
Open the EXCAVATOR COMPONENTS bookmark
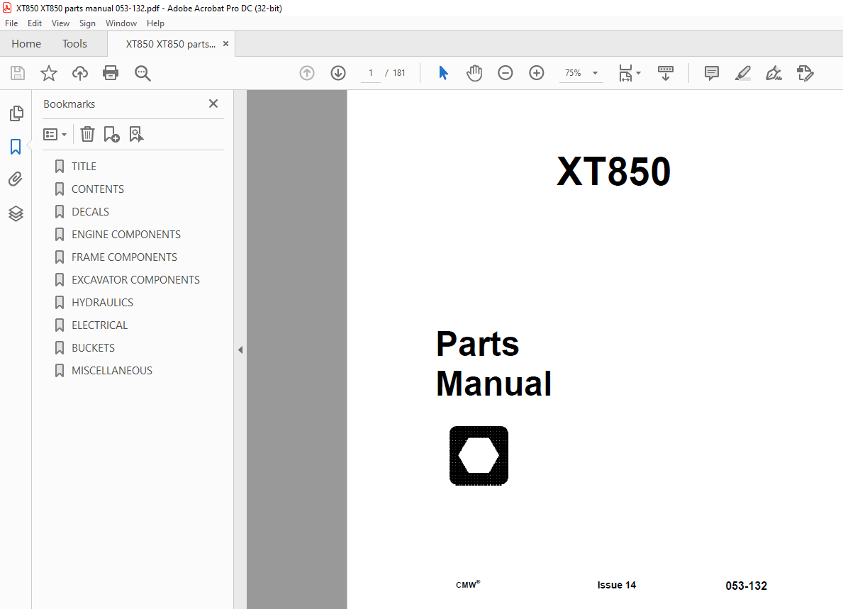click(x=135, y=280)
